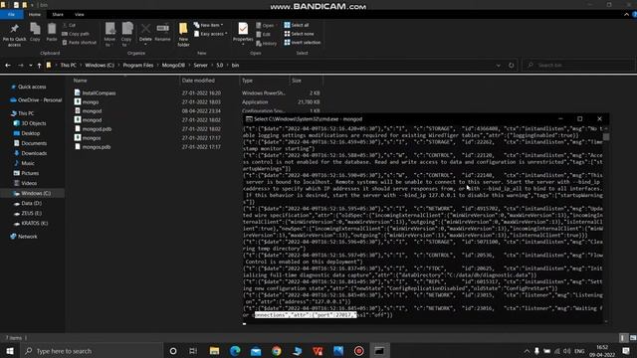Screen dimensions: 637x358
Task: Click Cut in Clipboard group
Action: coord(69,25)
